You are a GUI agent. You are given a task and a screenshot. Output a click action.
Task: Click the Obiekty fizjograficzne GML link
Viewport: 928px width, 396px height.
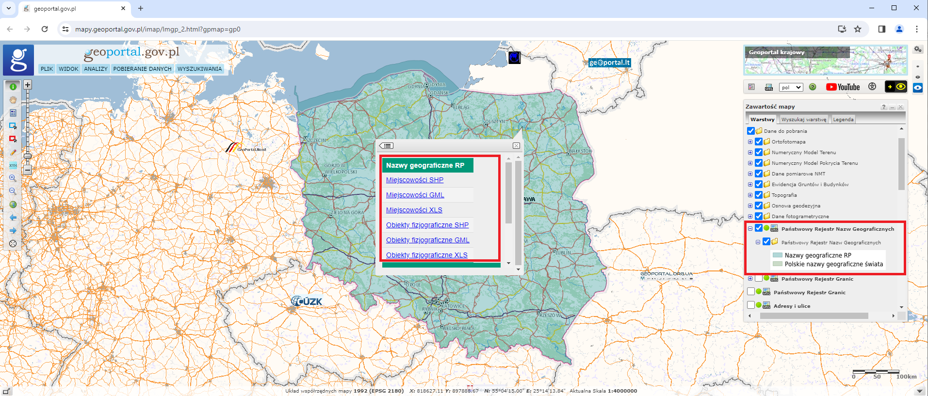pyautogui.click(x=427, y=240)
